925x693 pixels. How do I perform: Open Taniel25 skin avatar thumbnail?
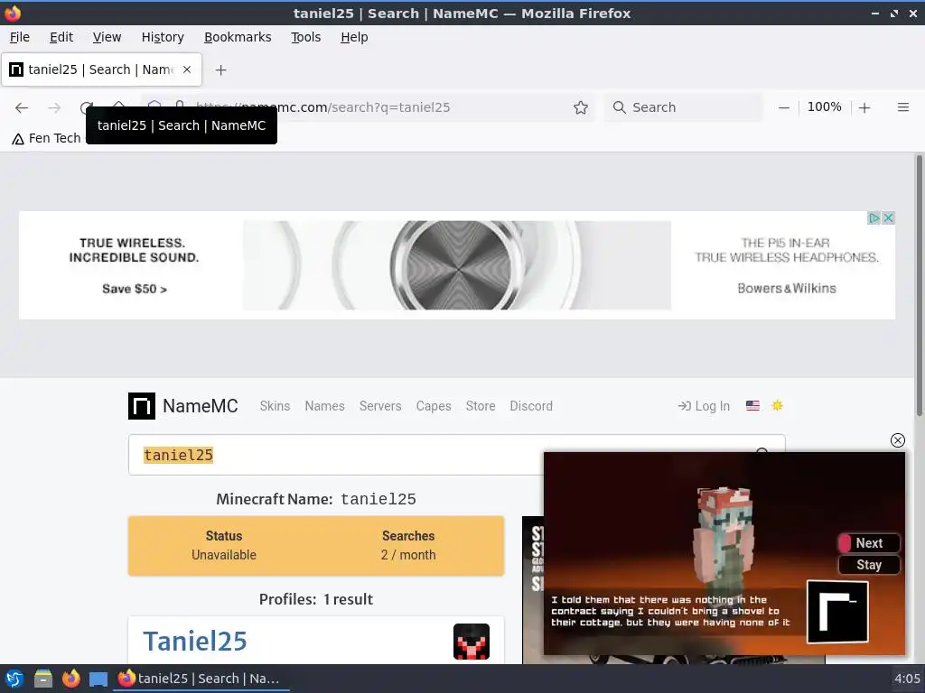pos(472,642)
